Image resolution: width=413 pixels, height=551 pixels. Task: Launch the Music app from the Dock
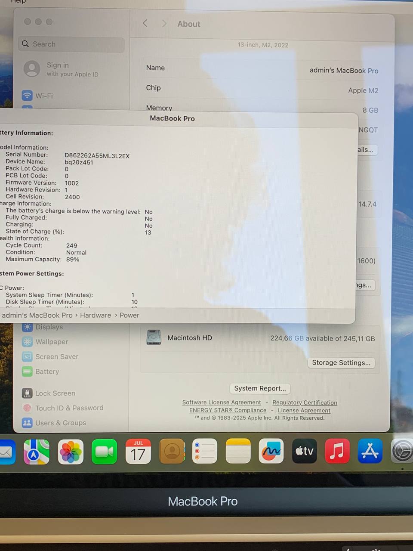337,451
